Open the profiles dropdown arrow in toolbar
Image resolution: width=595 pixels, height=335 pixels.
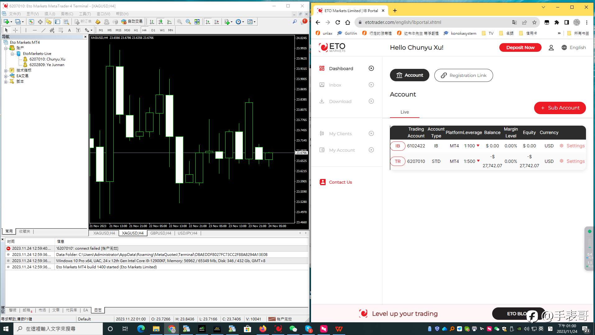click(x=23, y=22)
